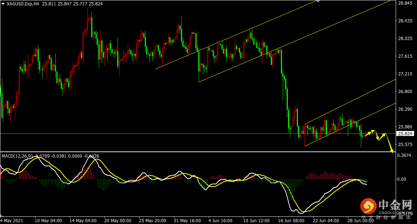
Task: Click the gray chart shift marker triangle
Action: (x=318, y=1)
